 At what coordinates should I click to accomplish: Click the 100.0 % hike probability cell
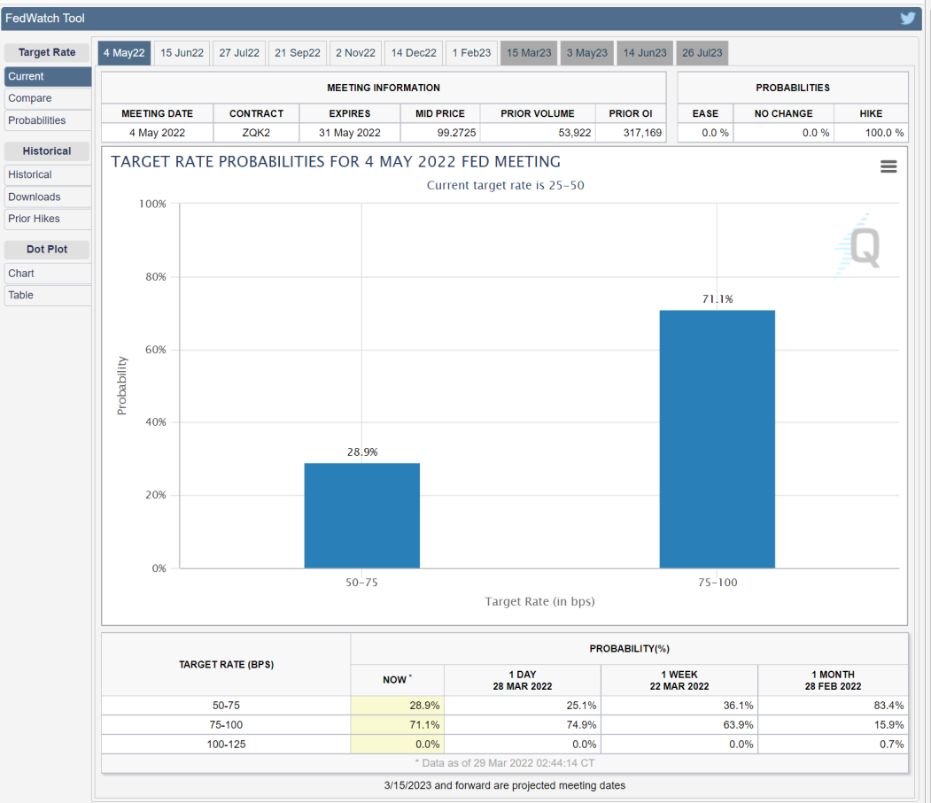(x=871, y=133)
